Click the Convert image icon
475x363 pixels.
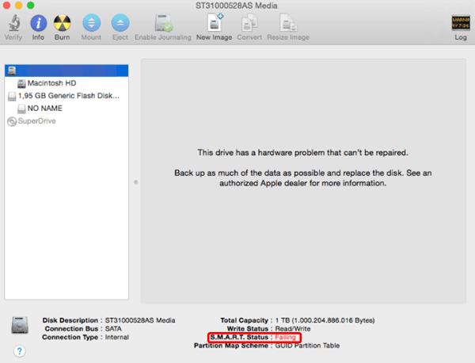(x=249, y=23)
